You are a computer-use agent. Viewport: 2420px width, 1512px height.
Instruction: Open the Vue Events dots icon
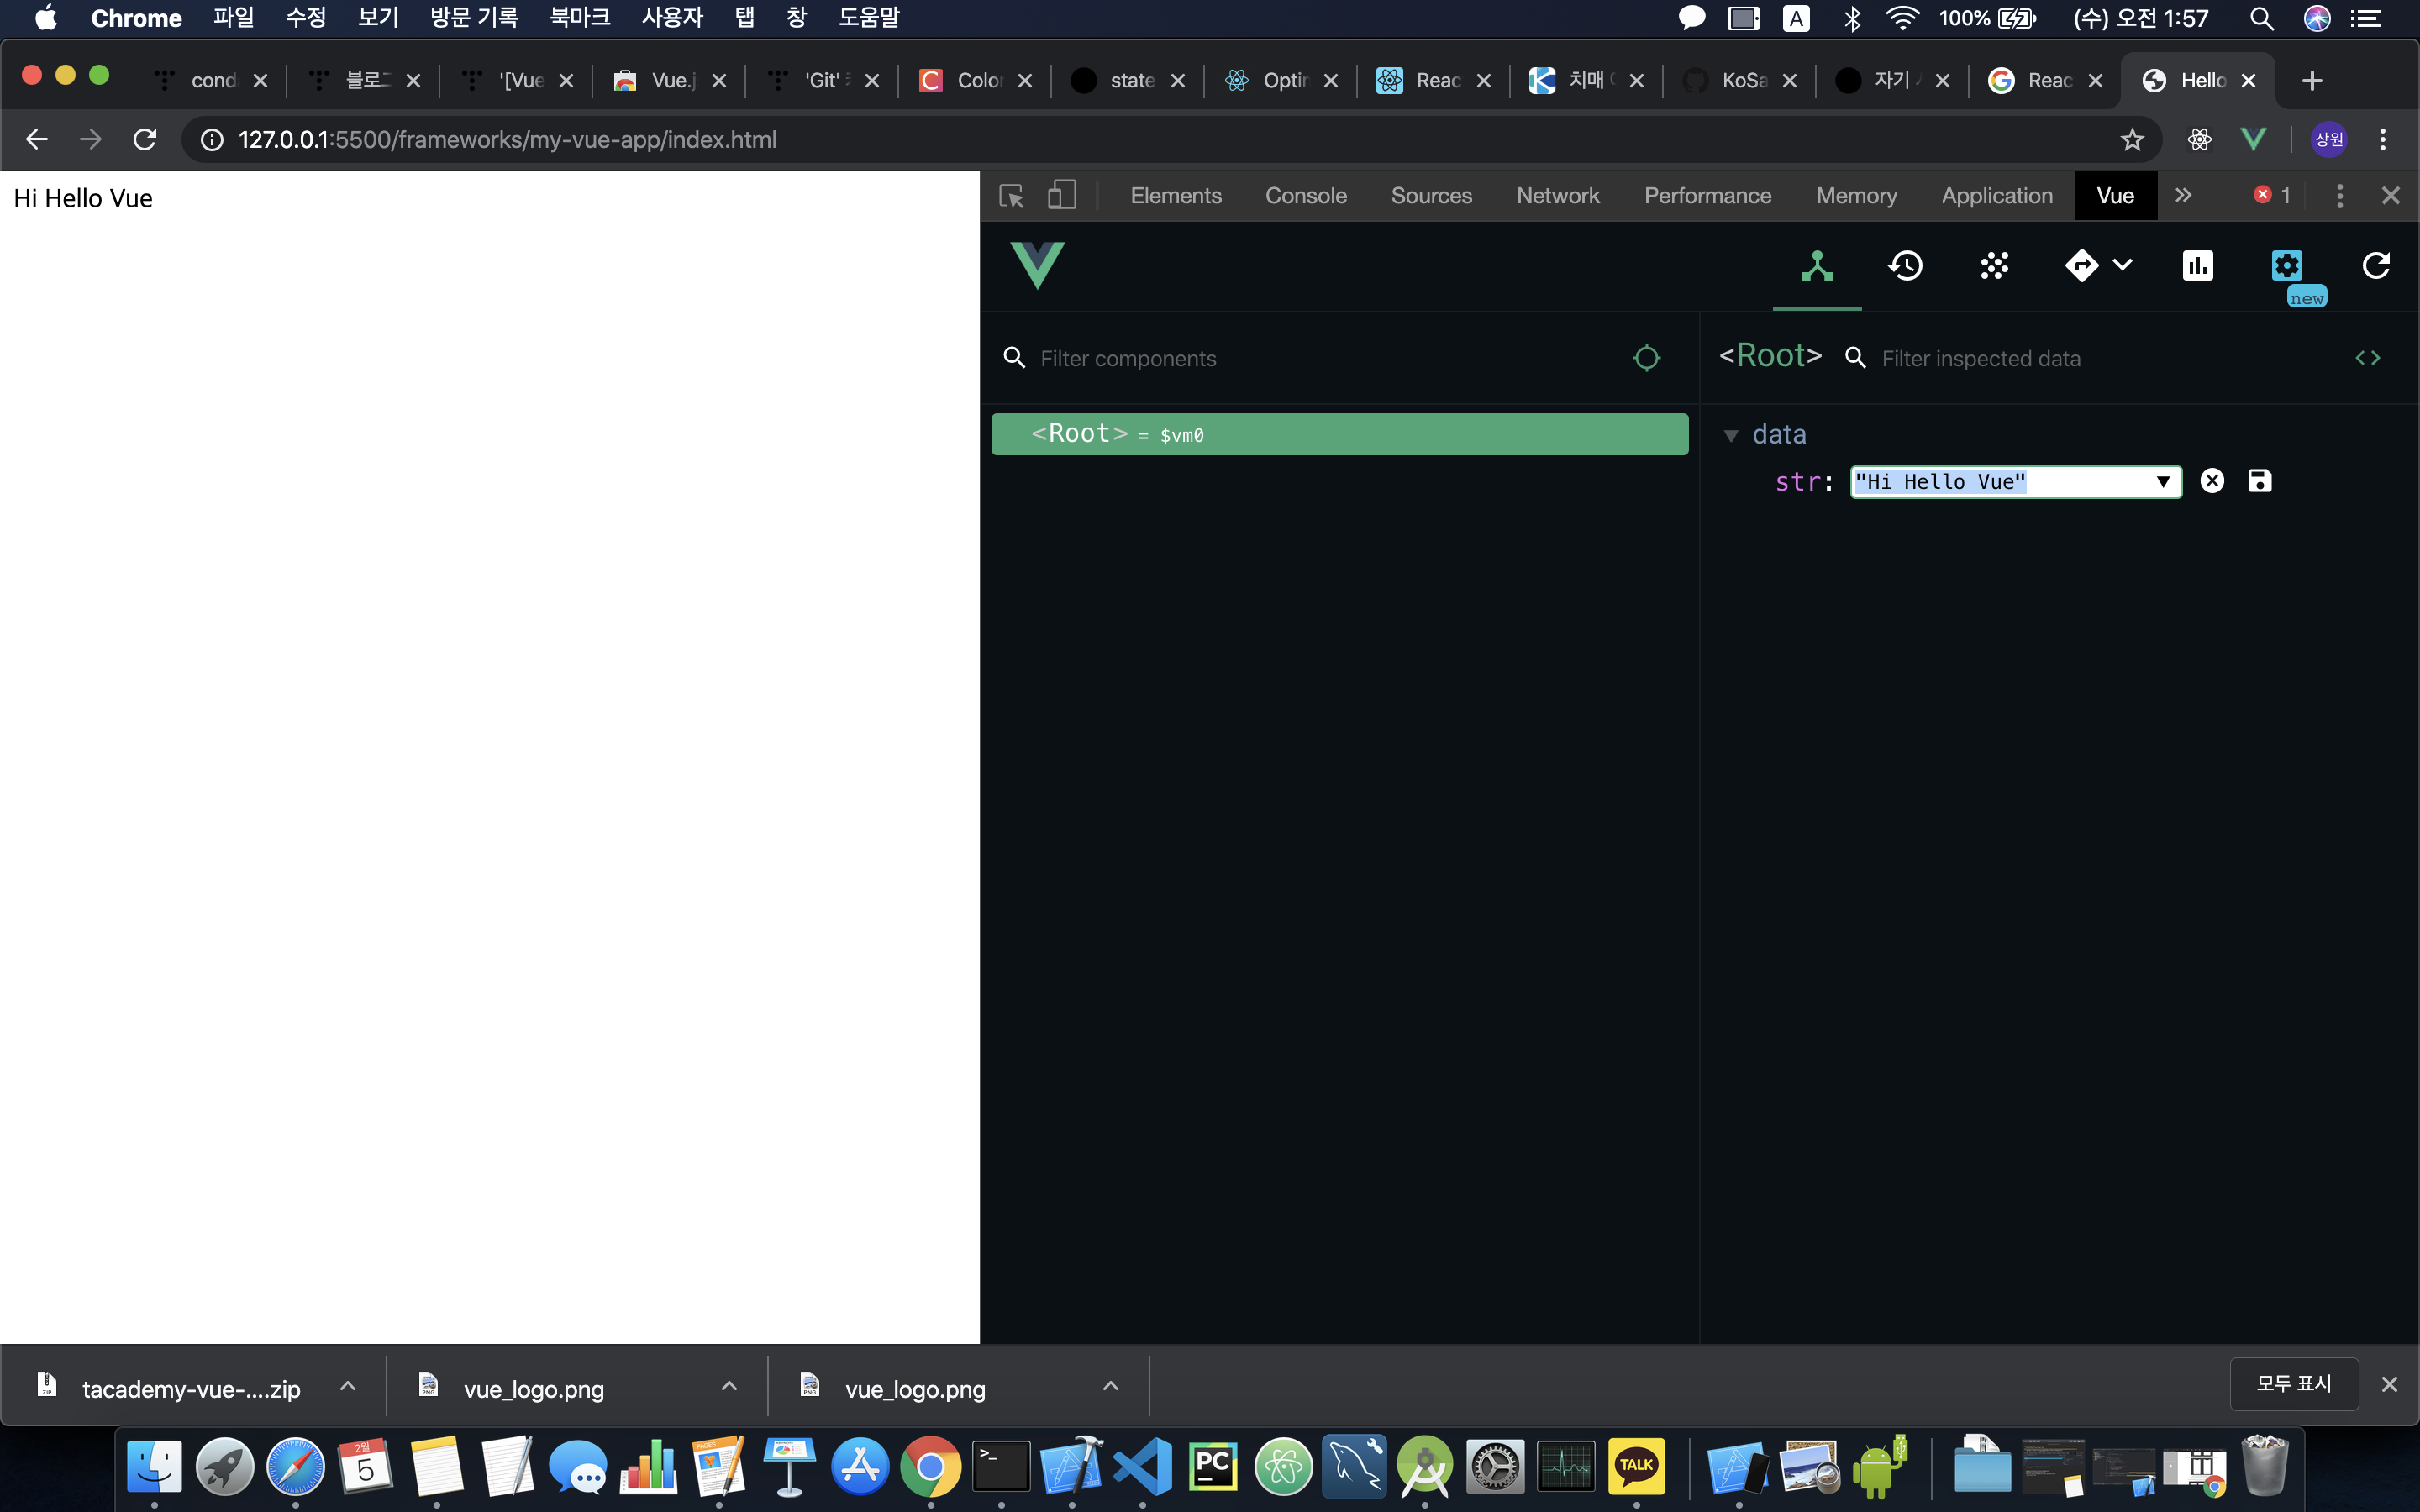pos(1994,266)
